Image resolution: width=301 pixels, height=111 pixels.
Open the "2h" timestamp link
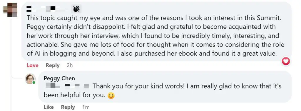[x=70, y=65]
